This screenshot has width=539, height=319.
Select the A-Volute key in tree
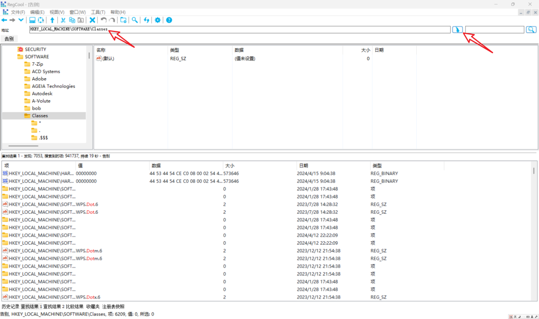[41, 101]
